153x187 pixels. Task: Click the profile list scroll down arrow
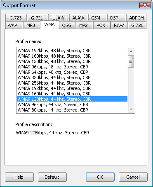click(x=131, y=109)
